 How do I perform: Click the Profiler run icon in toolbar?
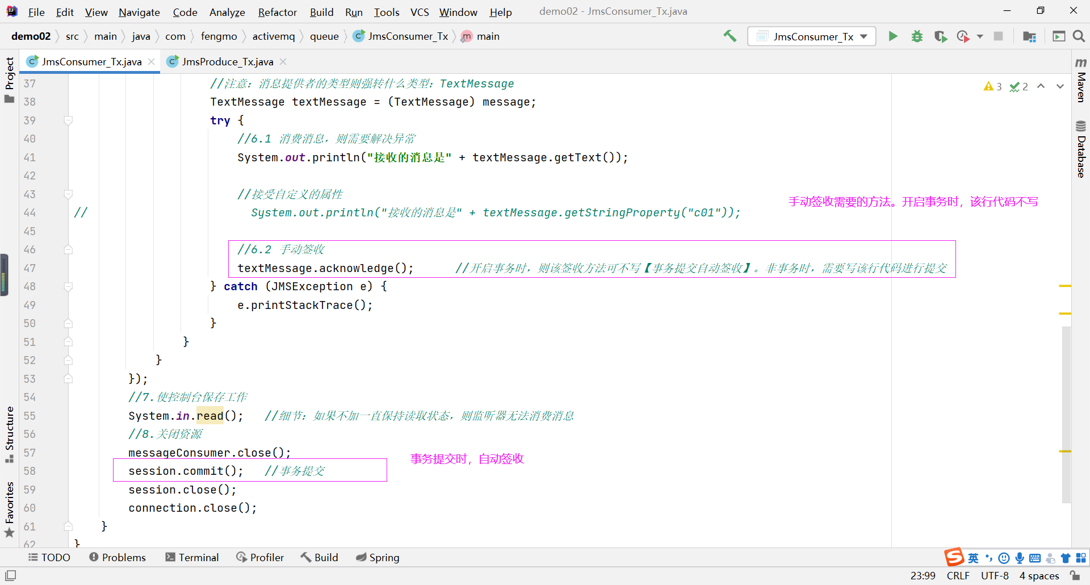[x=963, y=36]
